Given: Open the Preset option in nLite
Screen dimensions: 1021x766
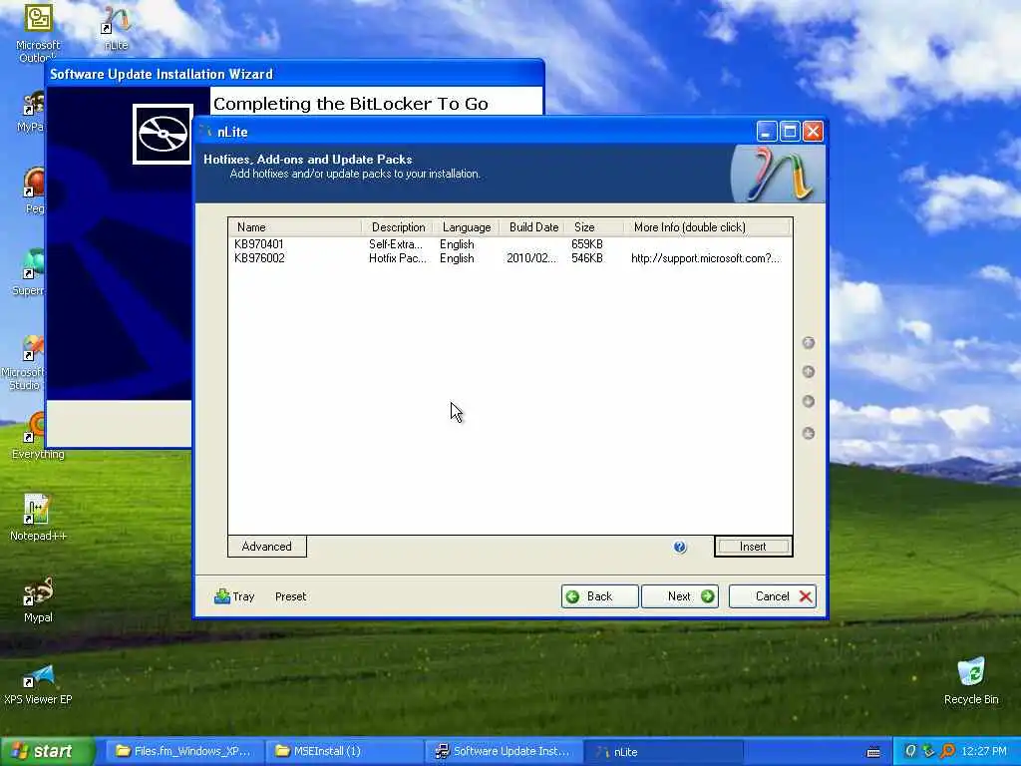Looking at the screenshot, I should tap(290, 596).
